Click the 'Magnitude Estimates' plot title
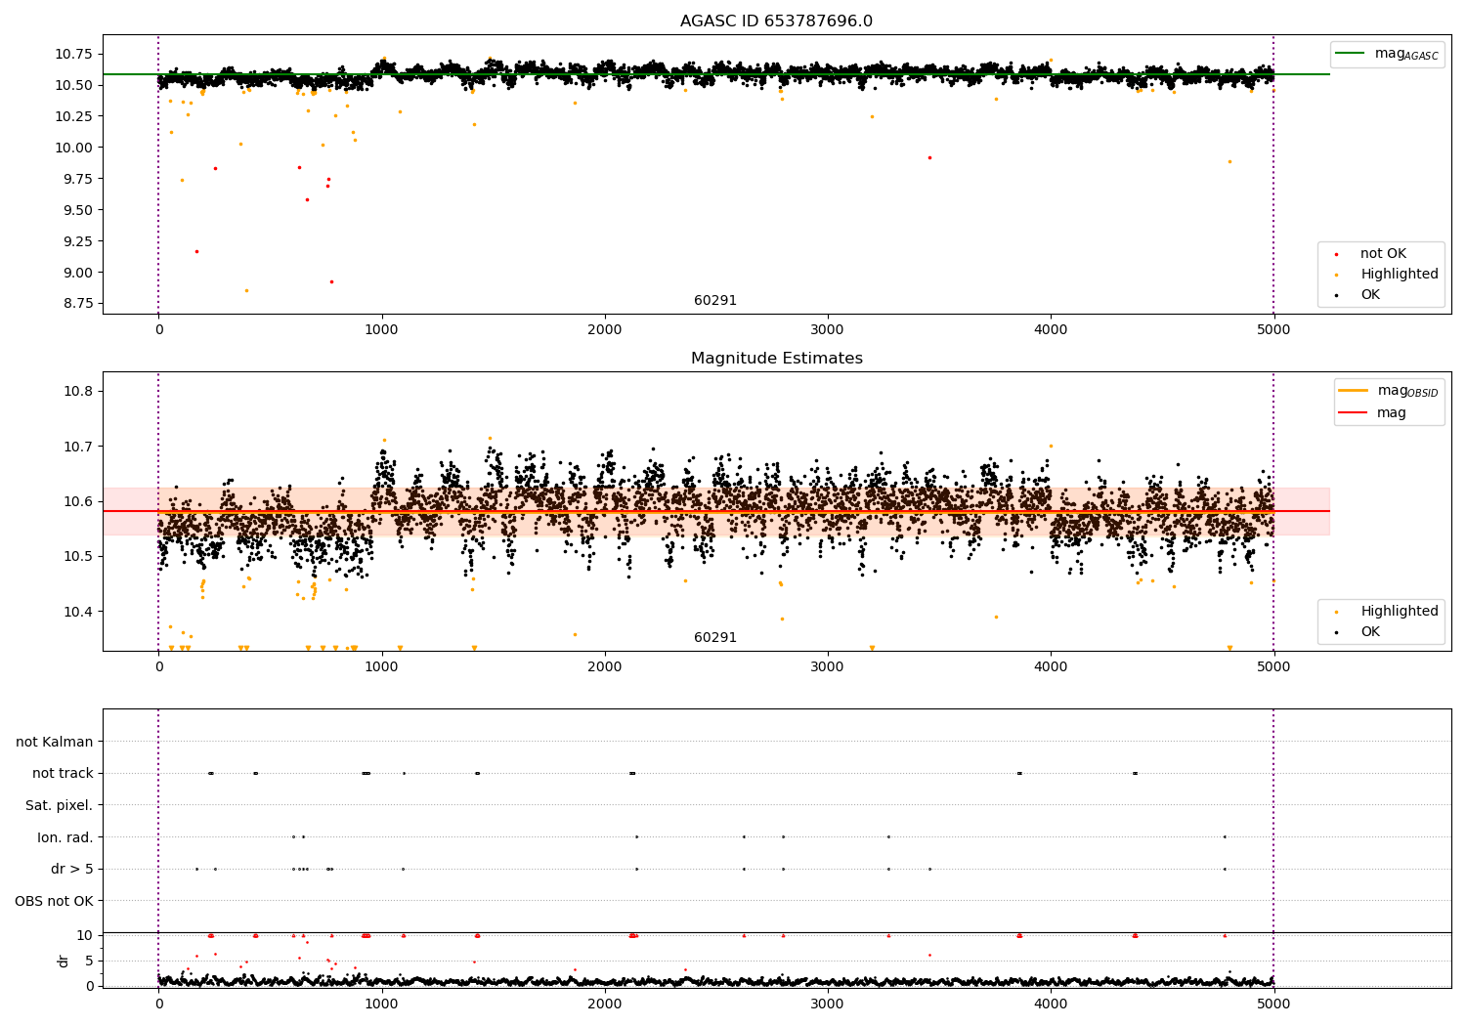Viewport: 1466px width, 1026px height. tap(776, 359)
